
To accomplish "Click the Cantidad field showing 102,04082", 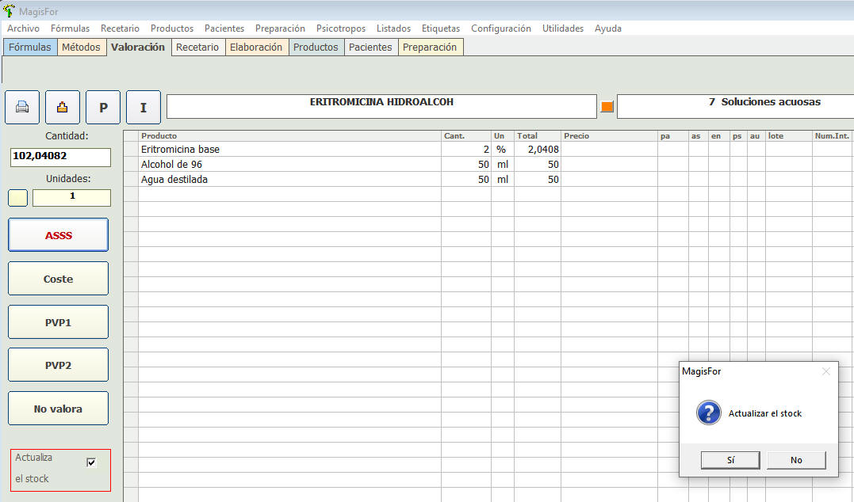I will 60,157.
